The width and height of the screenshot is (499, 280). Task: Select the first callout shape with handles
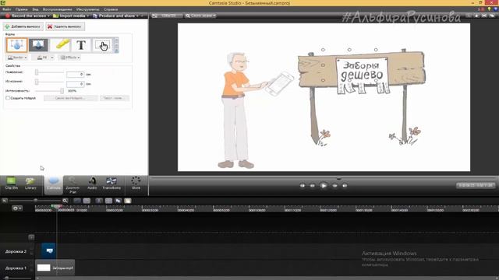click(x=16, y=45)
